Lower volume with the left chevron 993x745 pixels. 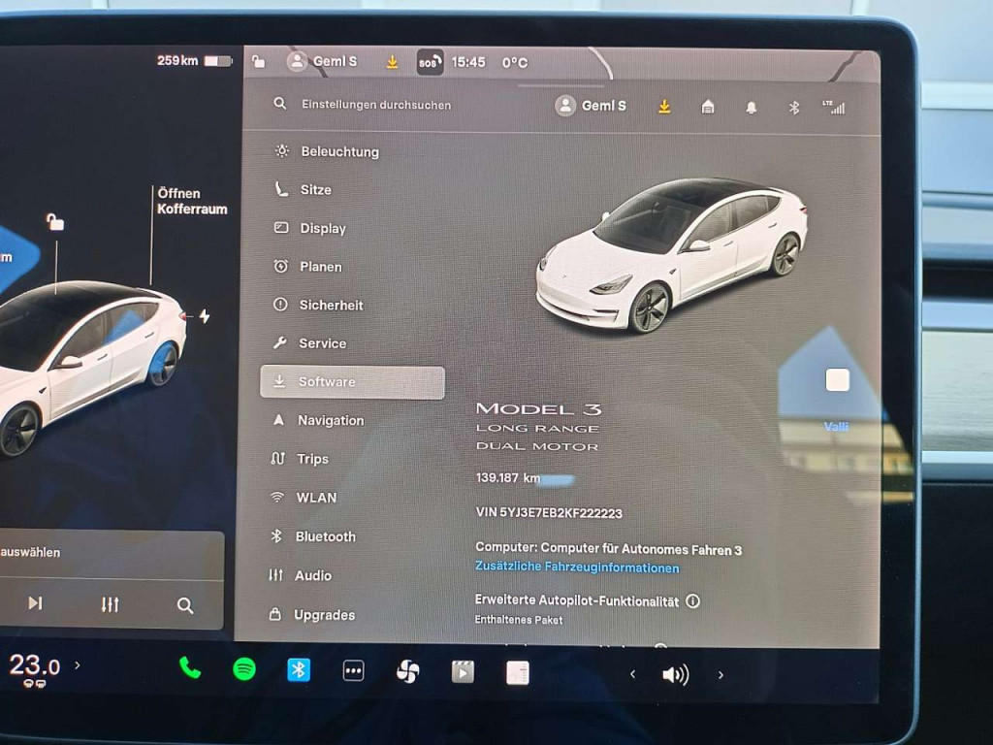tap(632, 674)
